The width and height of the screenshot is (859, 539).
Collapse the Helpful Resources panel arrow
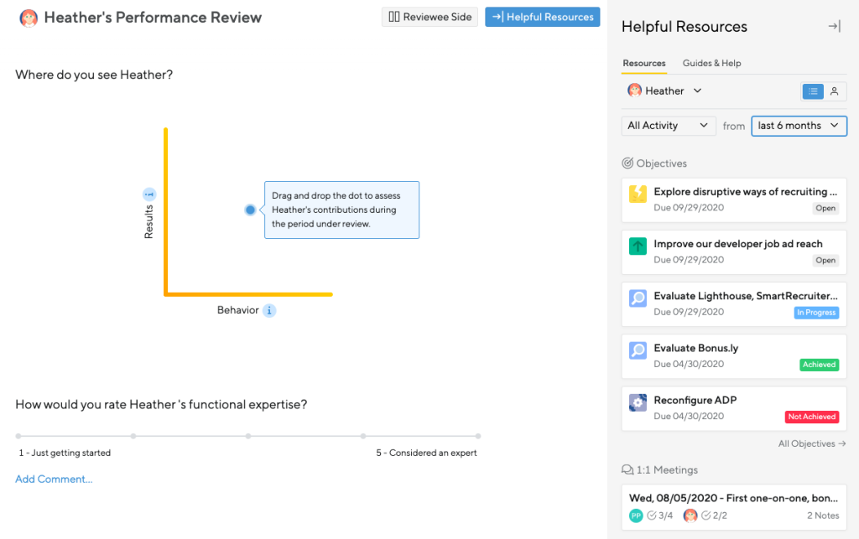click(x=833, y=26)
